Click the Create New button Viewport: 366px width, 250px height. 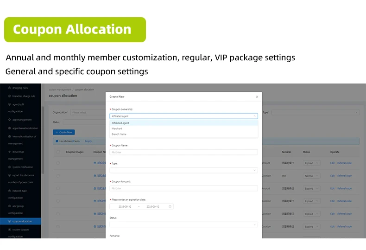(64, 132)
